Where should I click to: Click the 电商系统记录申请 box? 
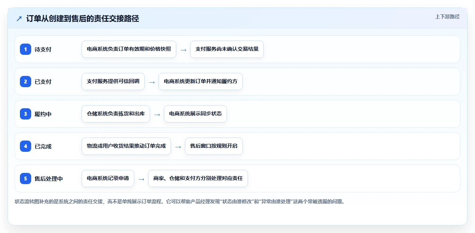point(108,179)
